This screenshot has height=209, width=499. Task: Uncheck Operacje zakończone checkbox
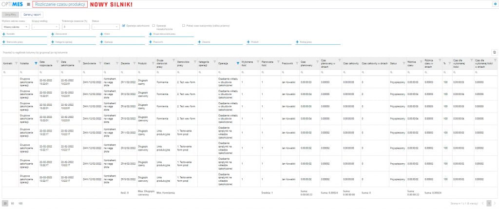pyautogui.click(x=124, y=25)
